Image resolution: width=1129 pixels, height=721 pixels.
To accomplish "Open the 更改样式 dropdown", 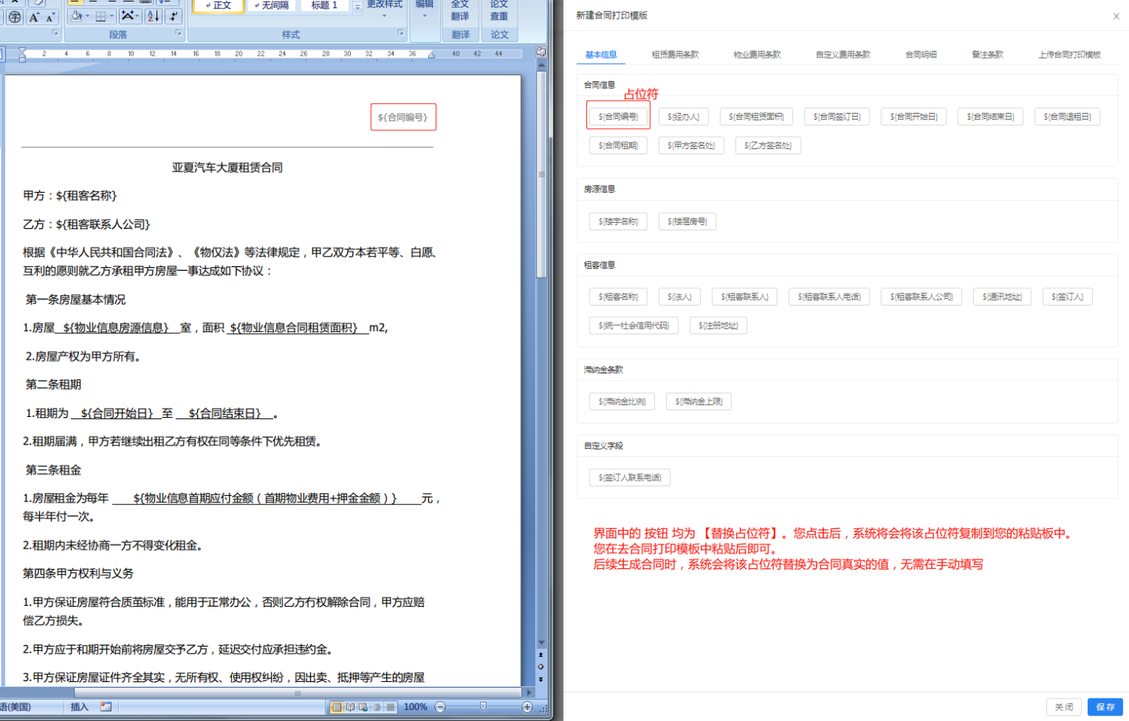I will (384, 9).
